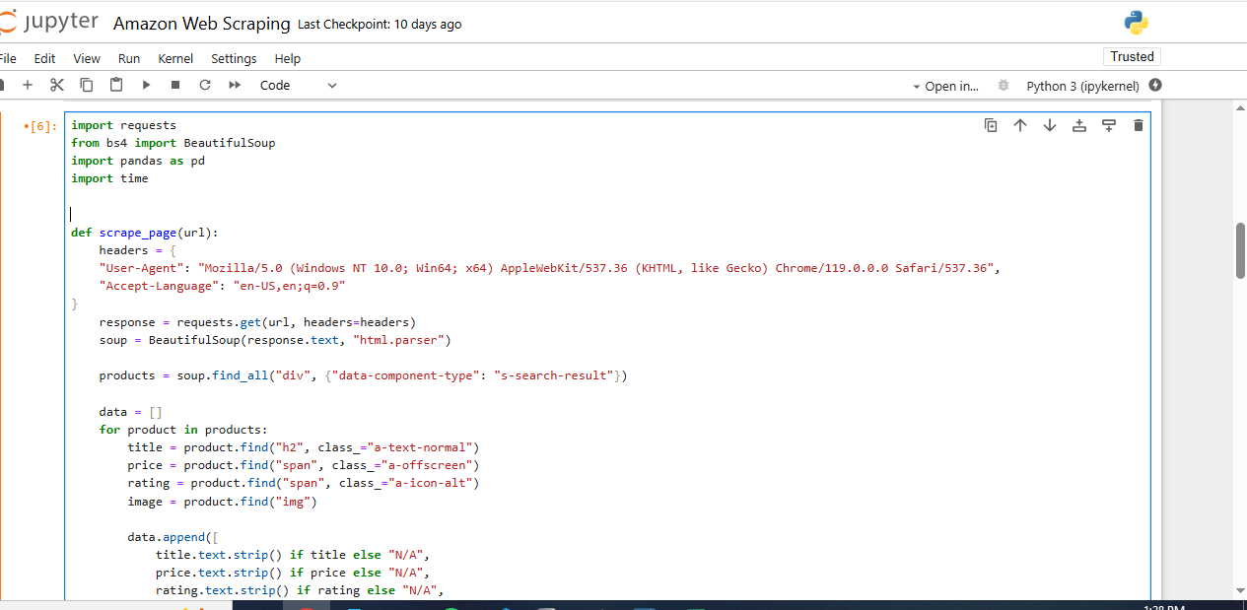Cut the selected cell with scissors icon

pyautogui.click(x=57, y=86)
